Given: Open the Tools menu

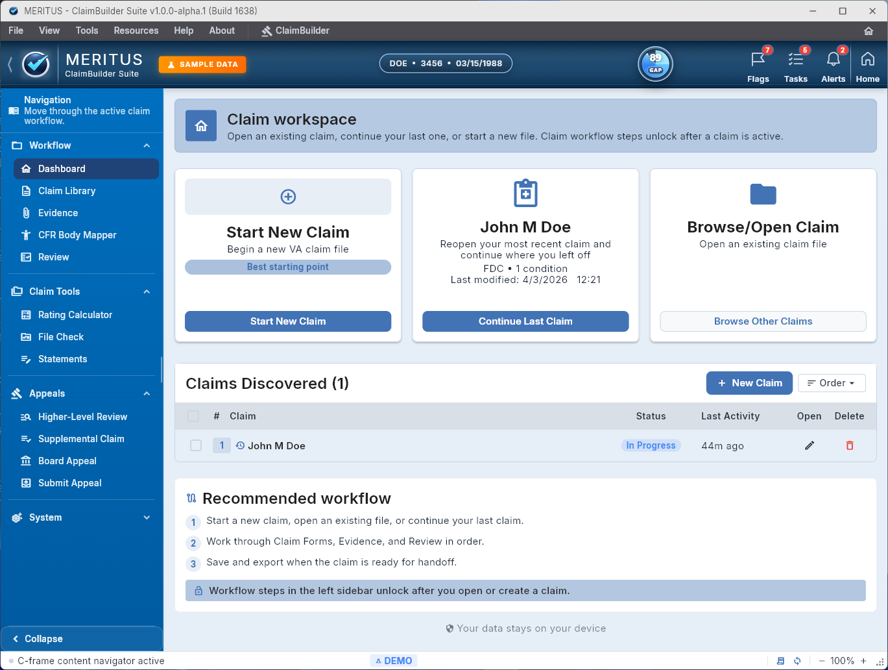Looking at the screenshot, I should 86,31.
